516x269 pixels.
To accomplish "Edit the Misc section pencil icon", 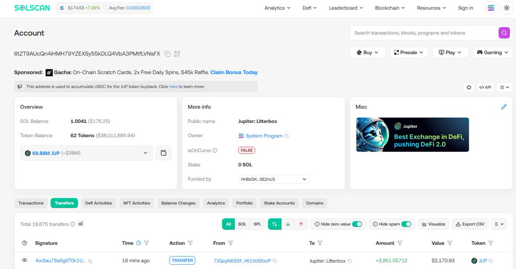I will 504,107.
